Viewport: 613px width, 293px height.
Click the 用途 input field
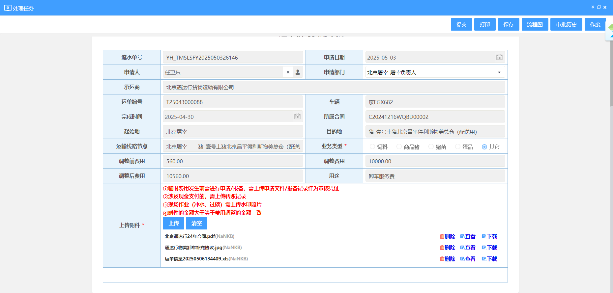pos(435,176)
